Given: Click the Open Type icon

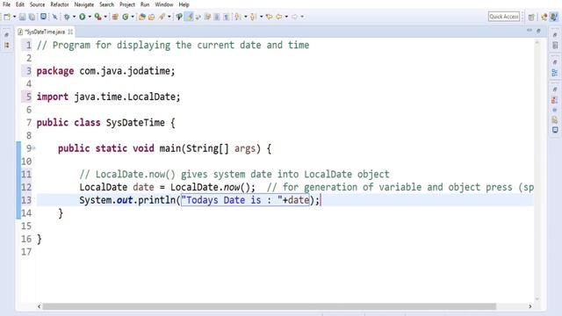Looking at the screenshot, I should click(142, 17).
